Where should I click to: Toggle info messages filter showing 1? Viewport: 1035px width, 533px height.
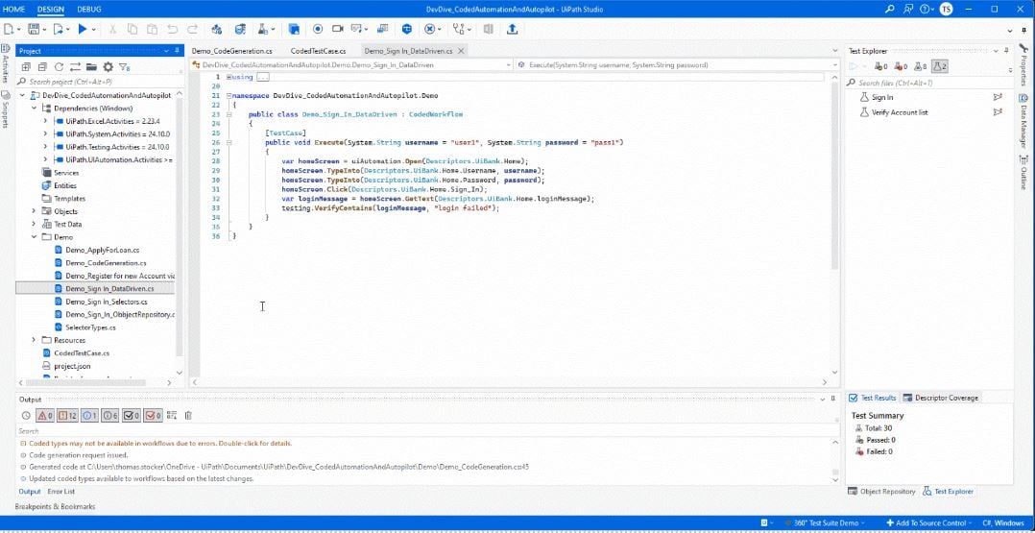(90, 416)
